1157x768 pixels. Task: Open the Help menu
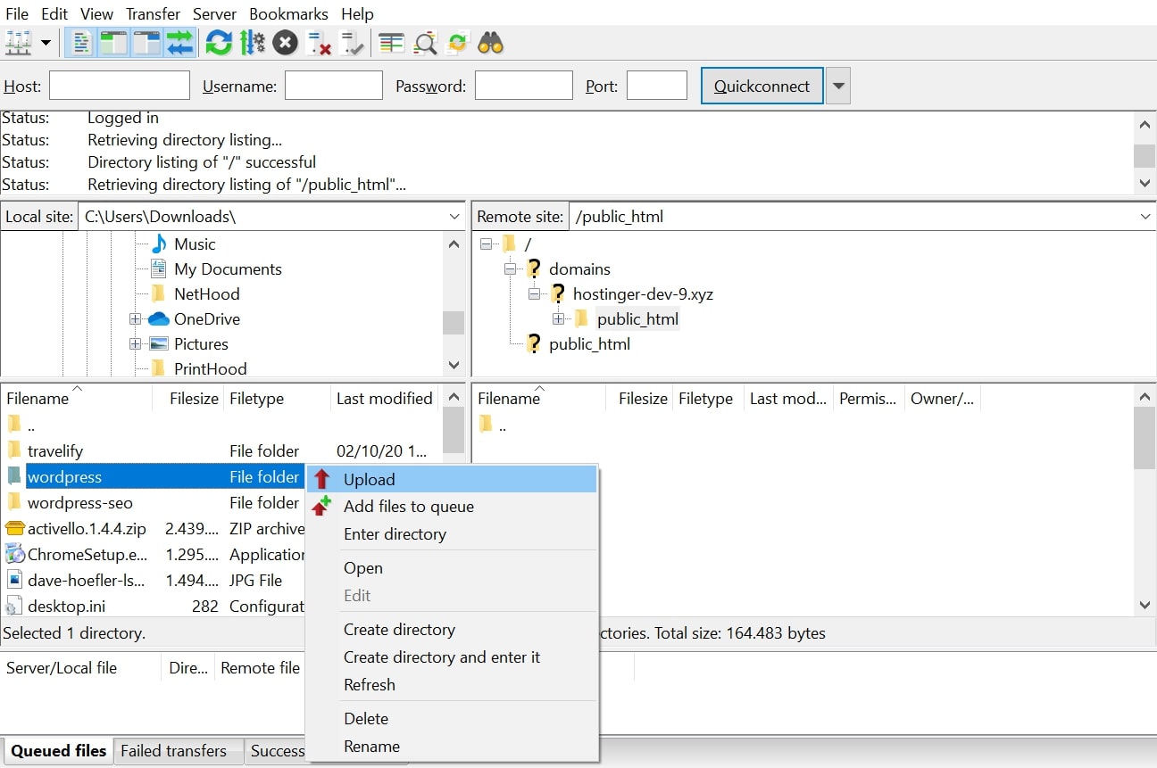click(357, 13)
